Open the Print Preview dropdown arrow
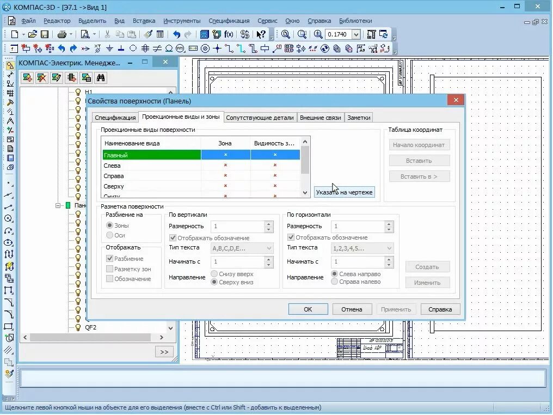Screen dimensions: 553x415 pyautogui.click(x=94, y=34)
